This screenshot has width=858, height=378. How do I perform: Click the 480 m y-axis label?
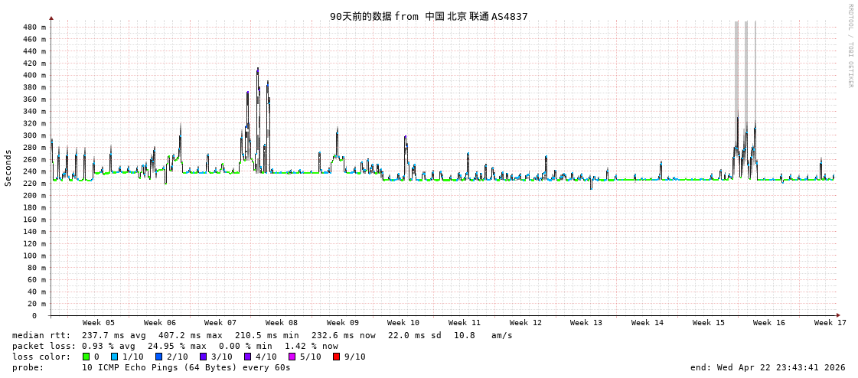(x=34, y=27)
